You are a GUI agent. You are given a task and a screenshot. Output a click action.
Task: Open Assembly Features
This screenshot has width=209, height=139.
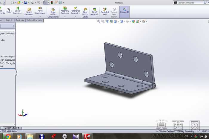[x=65, y=10]
